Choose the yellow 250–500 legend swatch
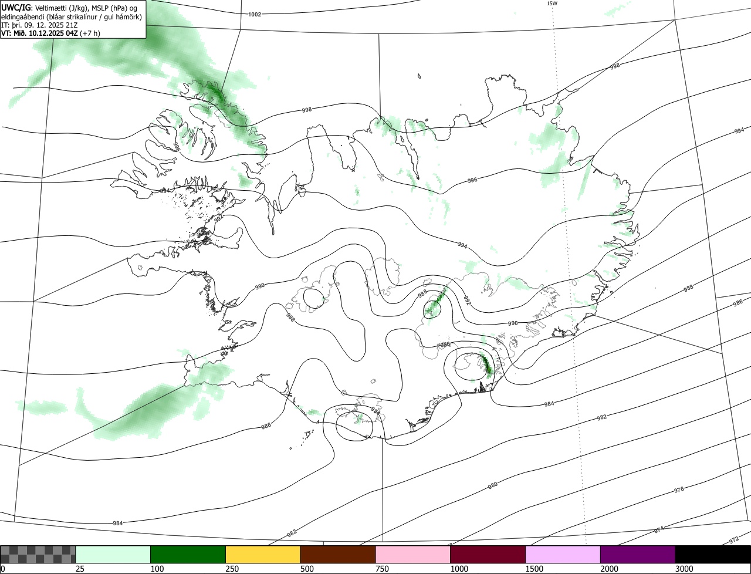Image resolution: width=751 pixels, height=574 pixels. coord(263,555)
